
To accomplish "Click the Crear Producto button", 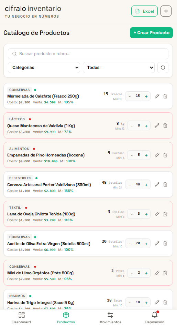I will (151, 33).
